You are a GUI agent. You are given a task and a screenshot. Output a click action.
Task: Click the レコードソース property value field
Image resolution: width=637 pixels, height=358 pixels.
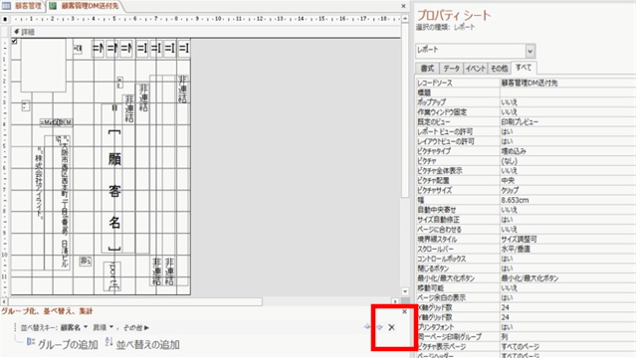567,83
